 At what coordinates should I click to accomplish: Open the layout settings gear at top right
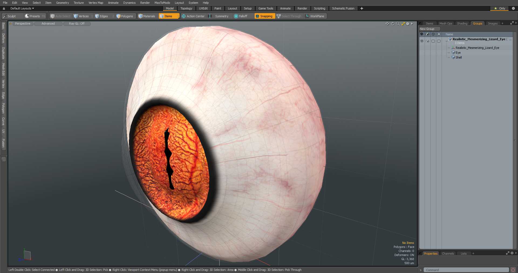tap(513, 8)
